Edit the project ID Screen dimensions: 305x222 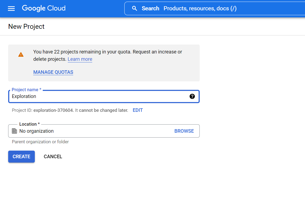coord(138,110)
